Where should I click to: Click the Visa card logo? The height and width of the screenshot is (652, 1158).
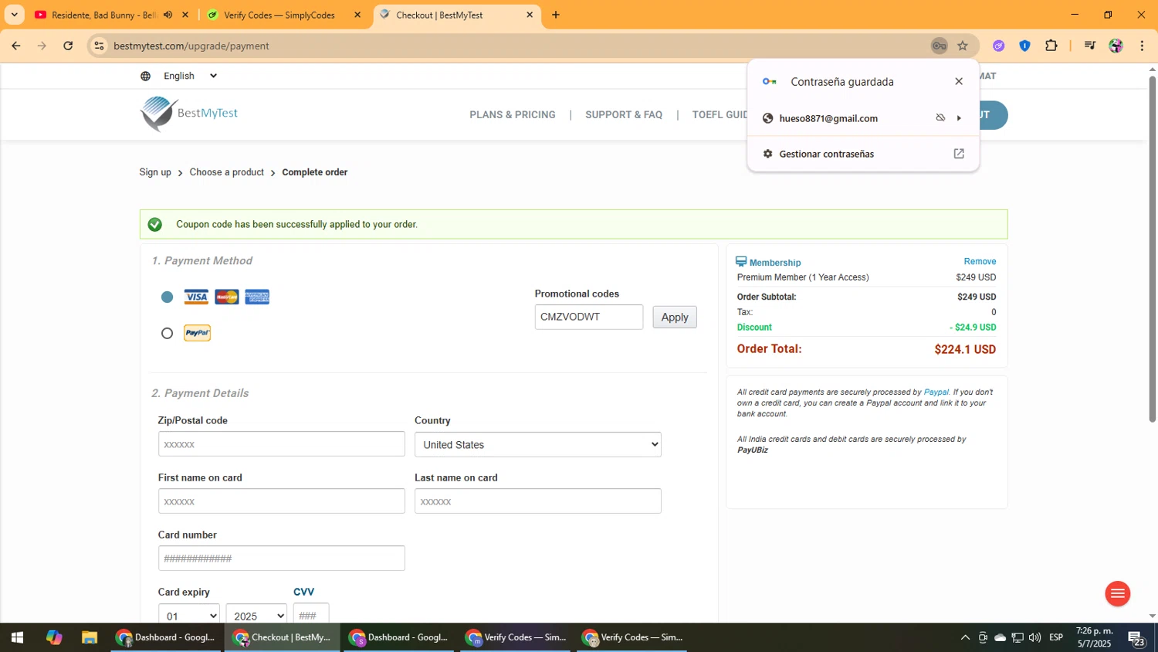click(196, 297)
